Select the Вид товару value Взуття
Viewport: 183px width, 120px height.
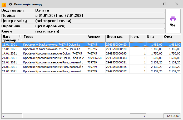point(42,10)
